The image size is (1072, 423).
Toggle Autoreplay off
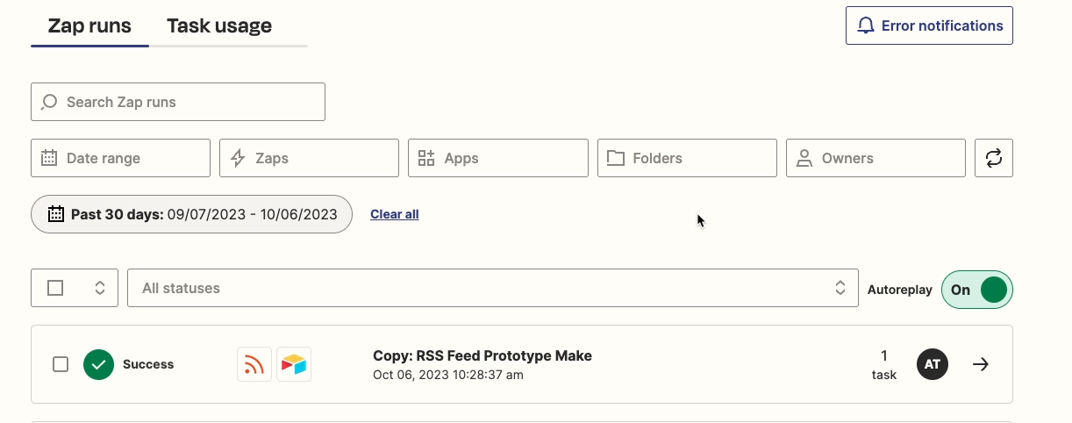point(977,290)
